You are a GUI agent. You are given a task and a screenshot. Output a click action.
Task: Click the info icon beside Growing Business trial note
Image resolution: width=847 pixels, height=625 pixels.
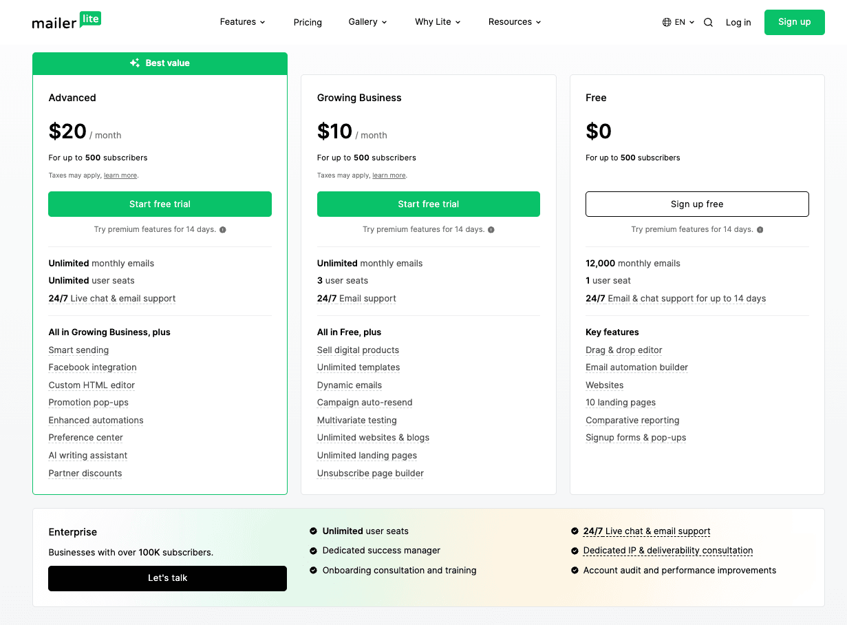(x=491, y=230)
